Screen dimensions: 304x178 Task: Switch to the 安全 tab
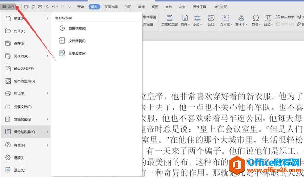(182, 7)
